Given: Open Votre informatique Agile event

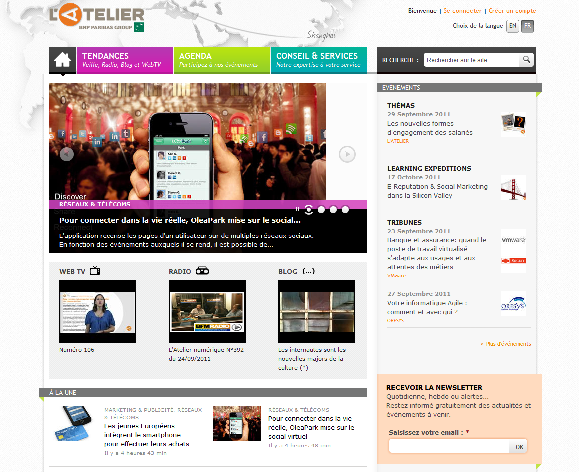Looking at the screenshot, I should 427,307.
